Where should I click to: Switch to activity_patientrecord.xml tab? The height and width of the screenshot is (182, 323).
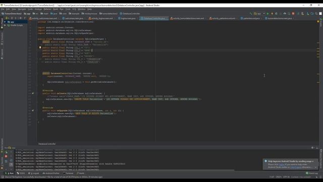tap(224, 18)
